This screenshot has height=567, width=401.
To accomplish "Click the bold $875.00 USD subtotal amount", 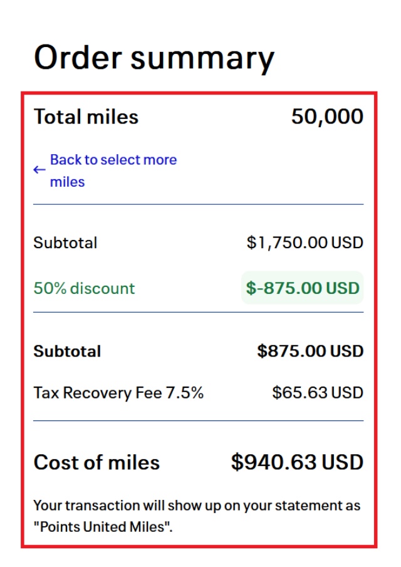I will click(x=310, y=351).
